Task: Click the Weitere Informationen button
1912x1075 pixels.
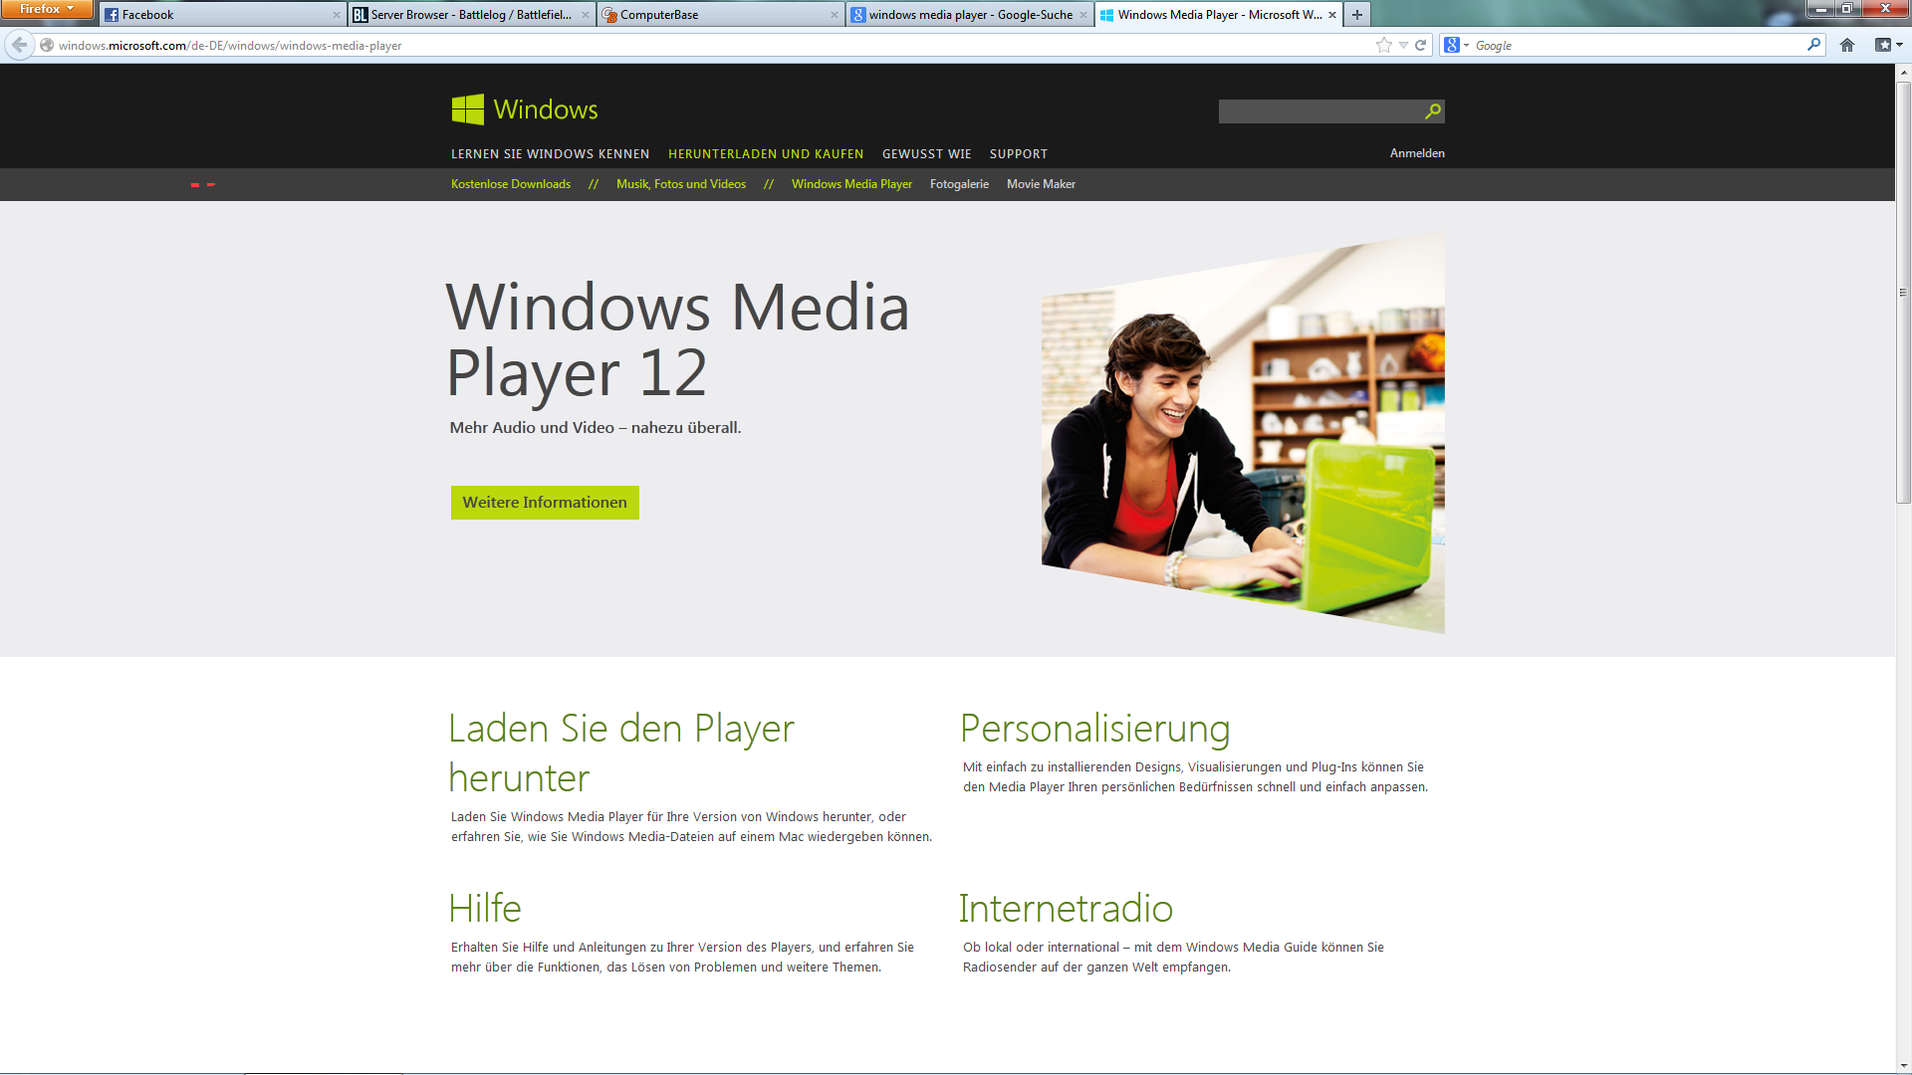Action: [x=545, y=503]
